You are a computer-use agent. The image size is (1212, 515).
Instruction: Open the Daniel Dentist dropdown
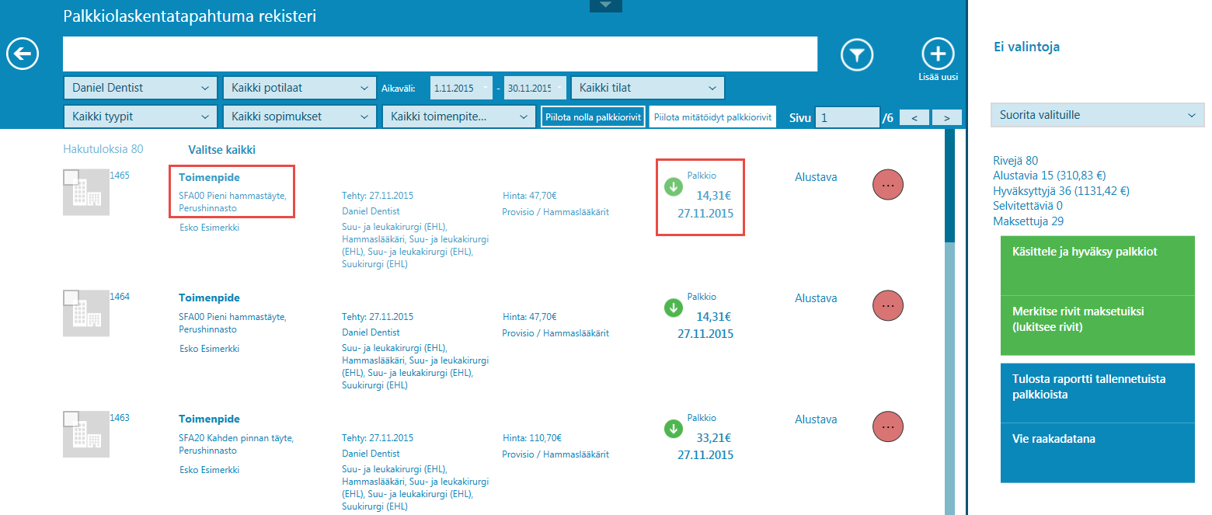click(x=140, y=88)
